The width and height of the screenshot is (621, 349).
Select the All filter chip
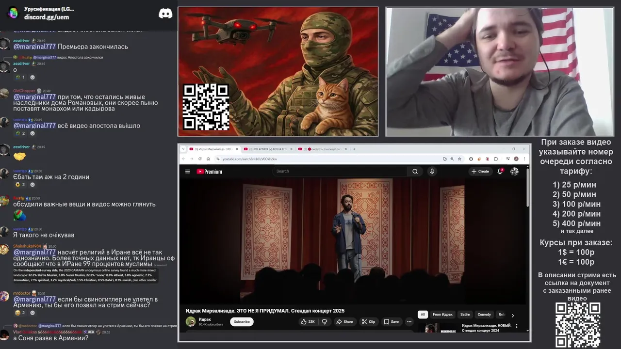click(x=423, y=315)
